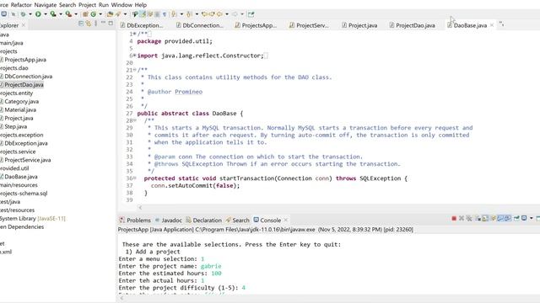Open the Package Explorer view menu
Viewport: 540px width, 303px height.
(x=95, y=24)
